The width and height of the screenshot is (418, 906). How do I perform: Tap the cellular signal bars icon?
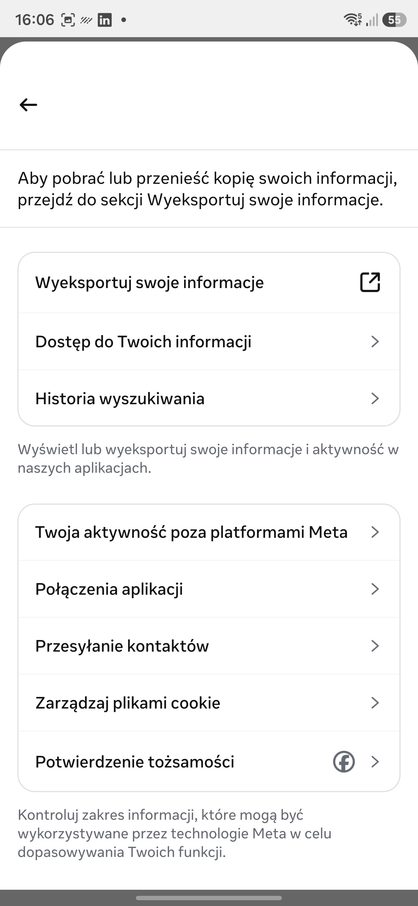point(372,20)
